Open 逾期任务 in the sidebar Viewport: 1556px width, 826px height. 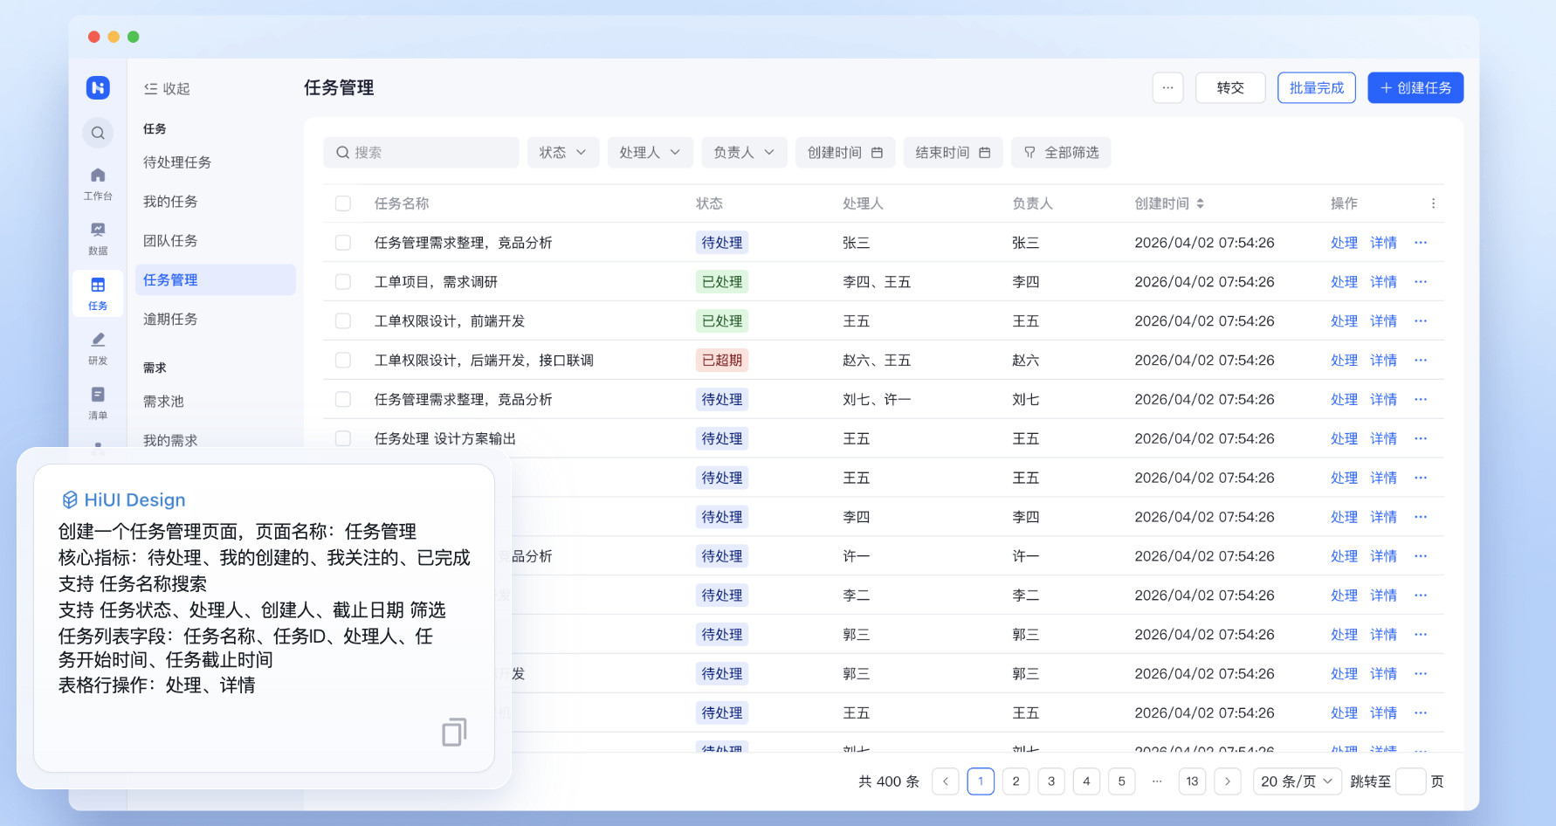[215, 320]
